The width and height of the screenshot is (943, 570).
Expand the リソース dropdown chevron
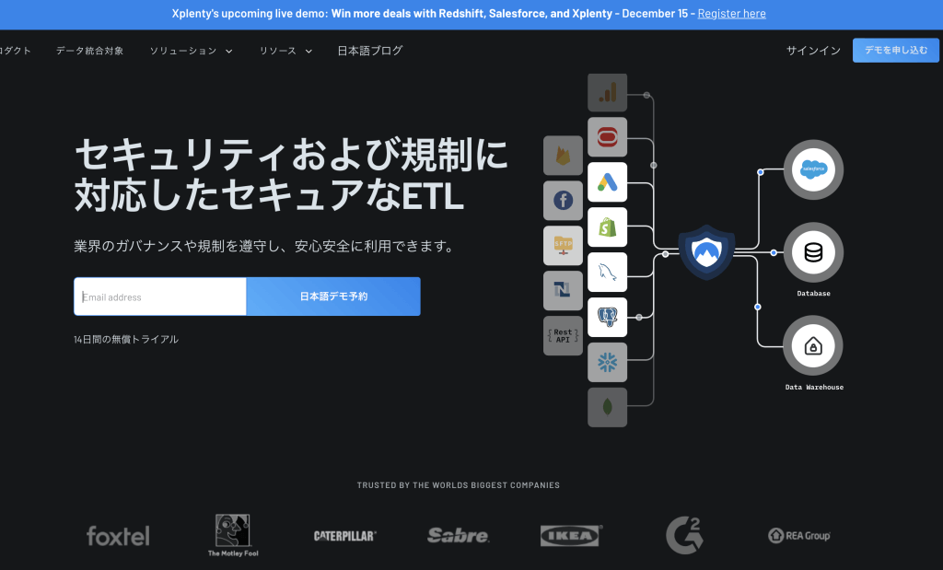click(309, 52)
